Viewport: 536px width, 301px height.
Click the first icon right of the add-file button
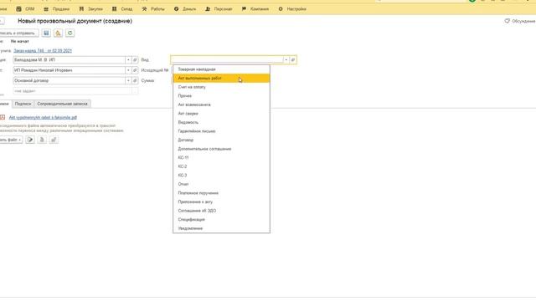pyautogui.click(x=30, y=140)
